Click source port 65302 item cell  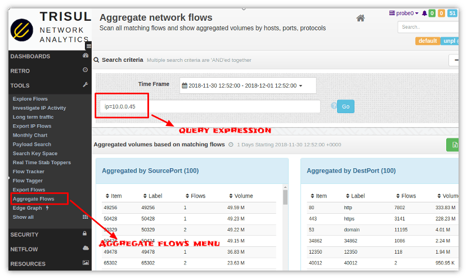point(110,263)
